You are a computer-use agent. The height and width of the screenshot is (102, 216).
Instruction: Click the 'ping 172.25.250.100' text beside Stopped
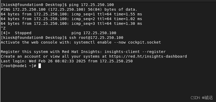[94, 33]
